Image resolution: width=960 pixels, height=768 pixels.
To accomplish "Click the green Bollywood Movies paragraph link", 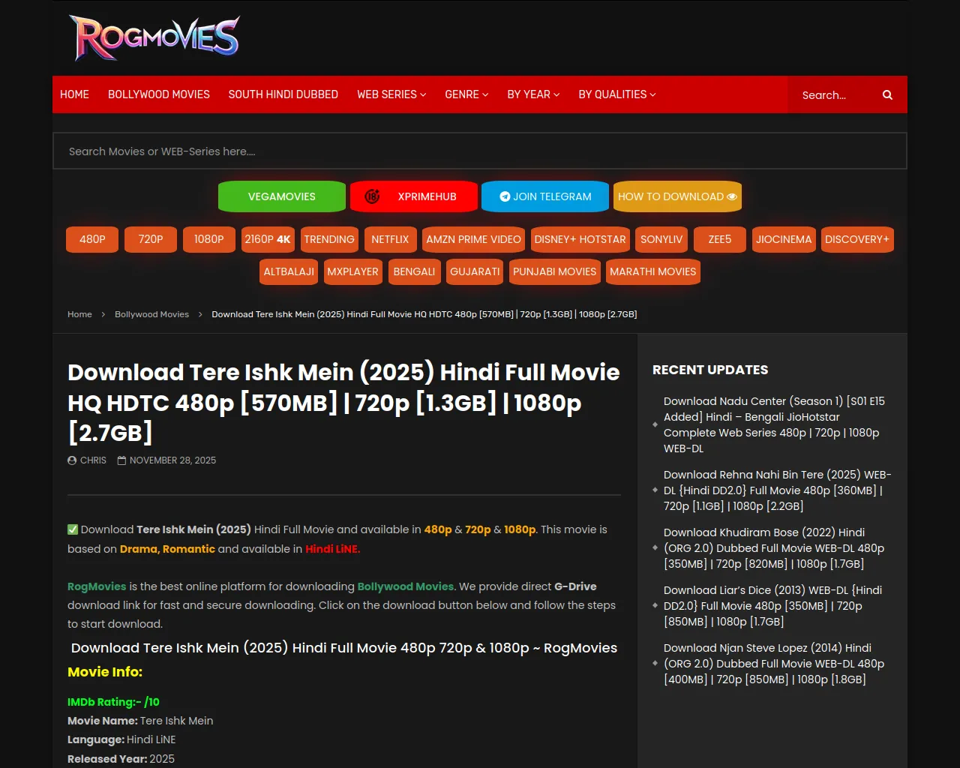I will point(406,586).
